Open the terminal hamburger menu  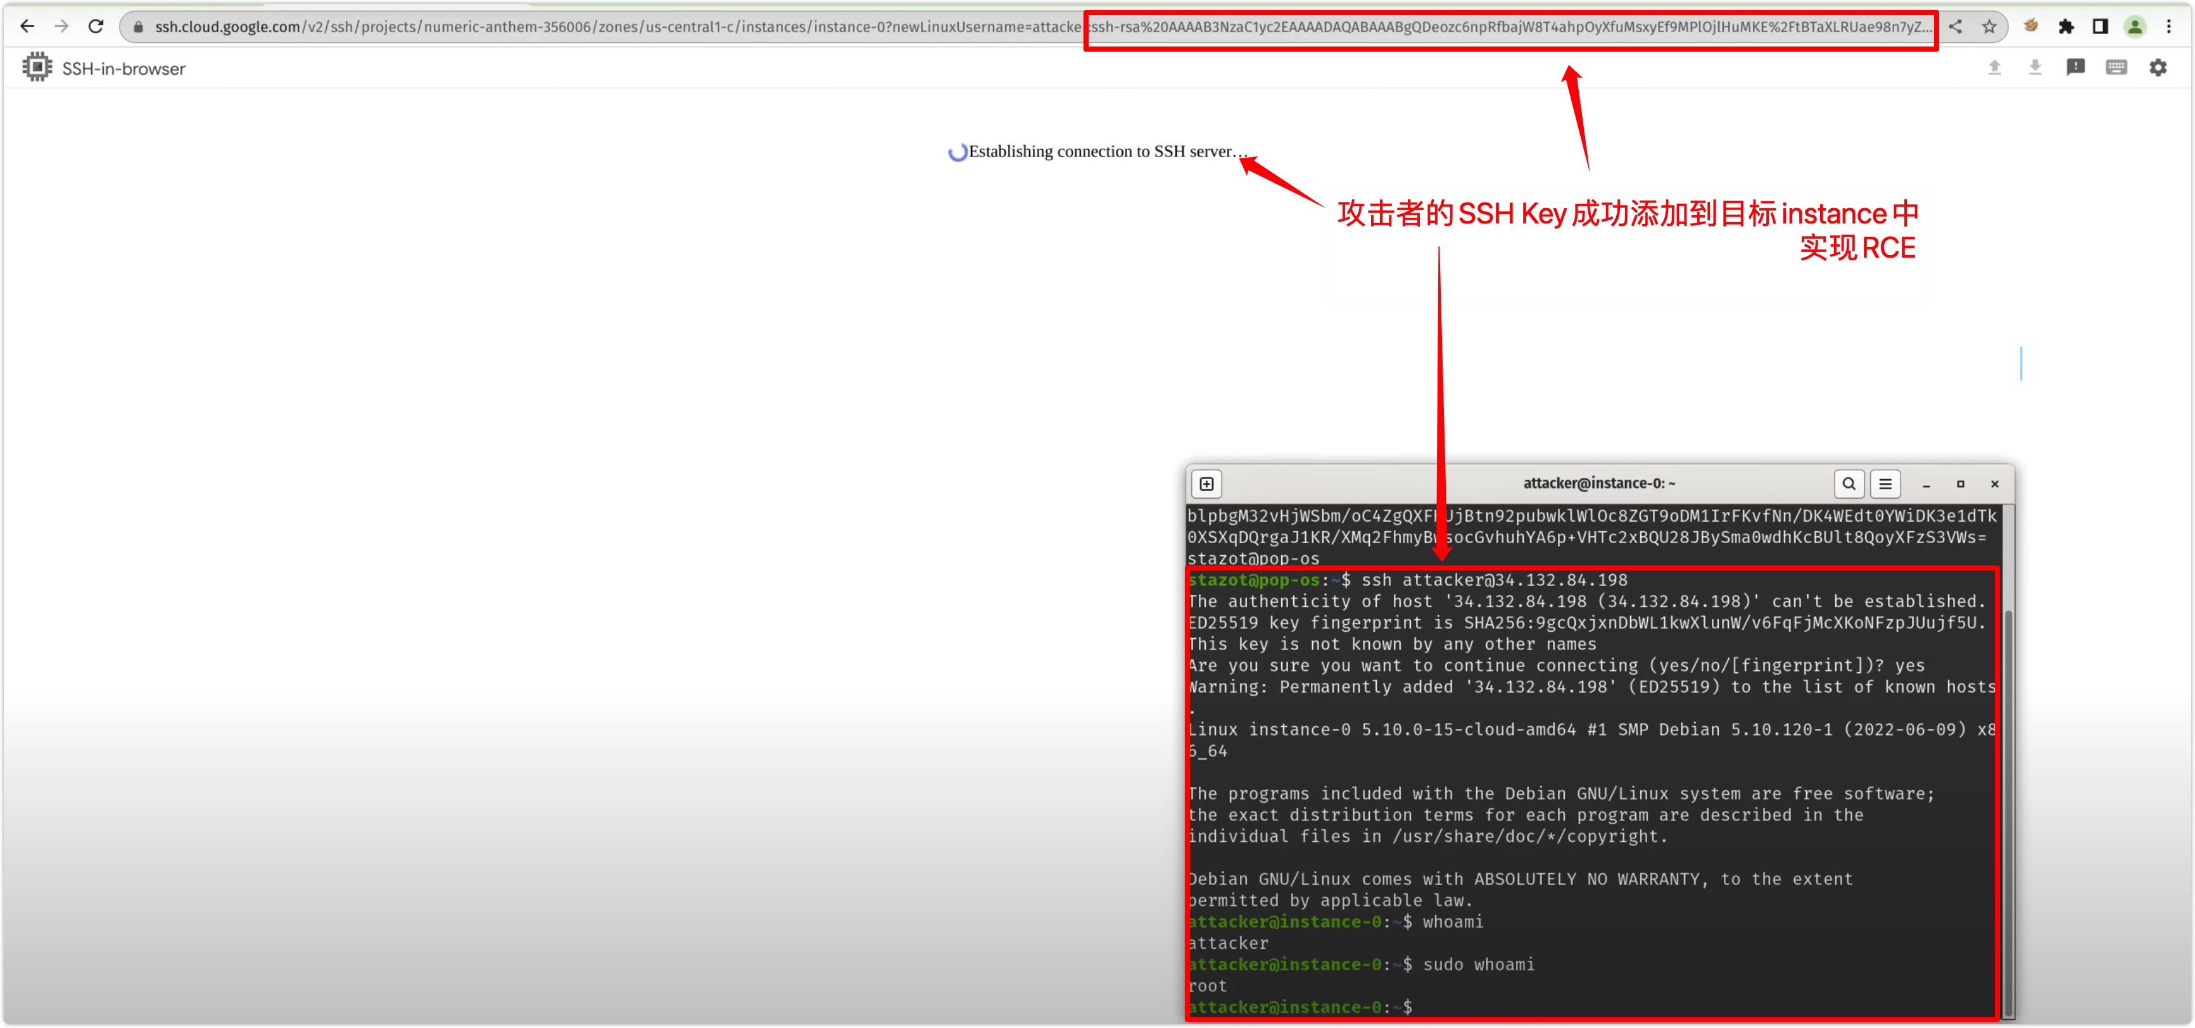(1886, 484)
